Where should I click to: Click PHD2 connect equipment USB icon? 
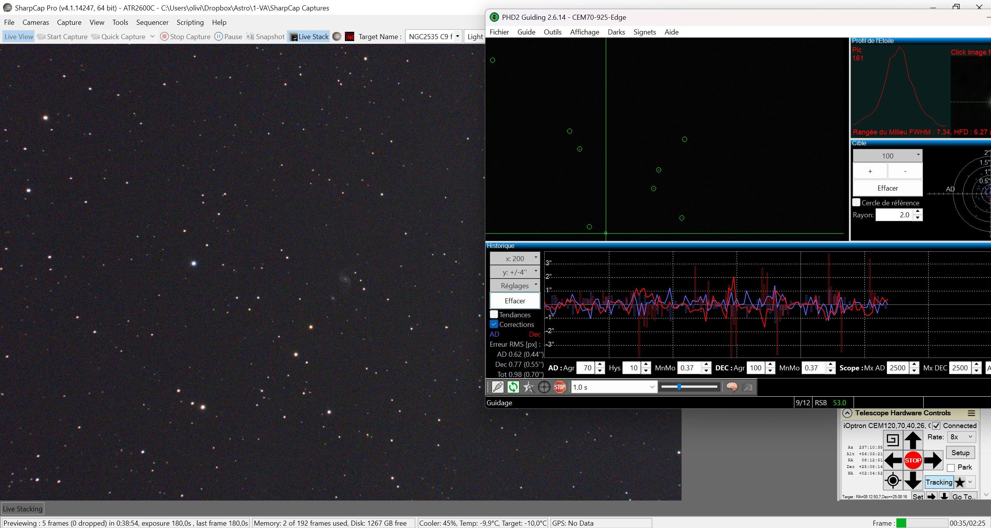[x=498, y=387]
